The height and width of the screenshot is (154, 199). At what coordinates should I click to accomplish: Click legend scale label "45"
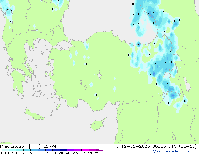pos(90,153)
